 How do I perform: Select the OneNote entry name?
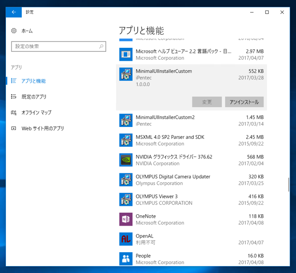tap(146, 216)
